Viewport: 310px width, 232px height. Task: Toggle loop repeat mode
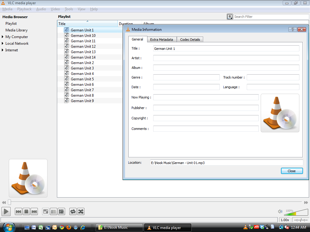tap(73, 211)
